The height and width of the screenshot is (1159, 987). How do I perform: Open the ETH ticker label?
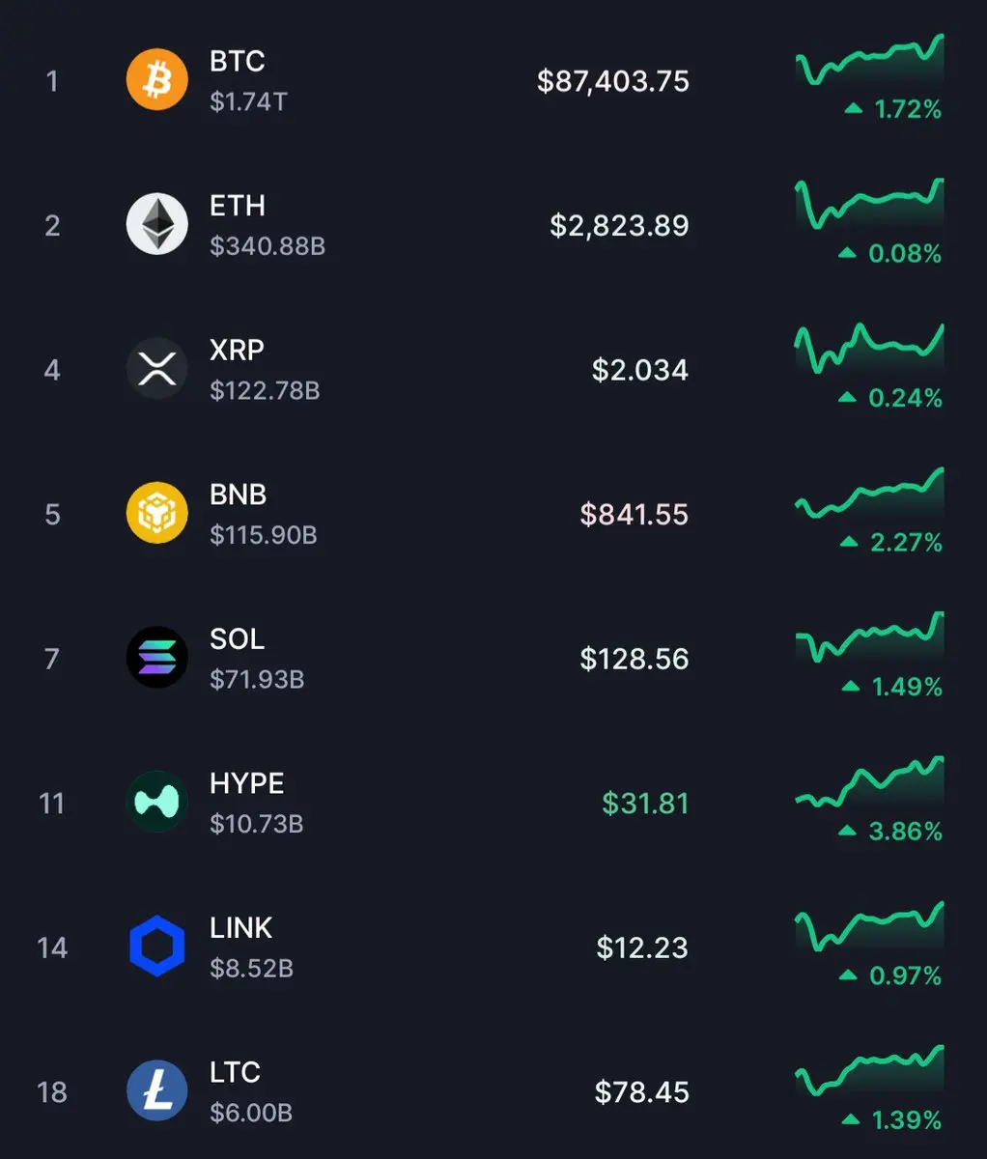coord(237,206)
